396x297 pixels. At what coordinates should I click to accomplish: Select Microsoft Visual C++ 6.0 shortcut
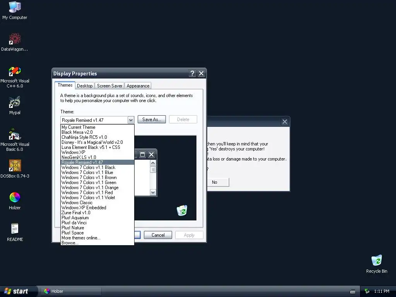click(x=15, y=77)
